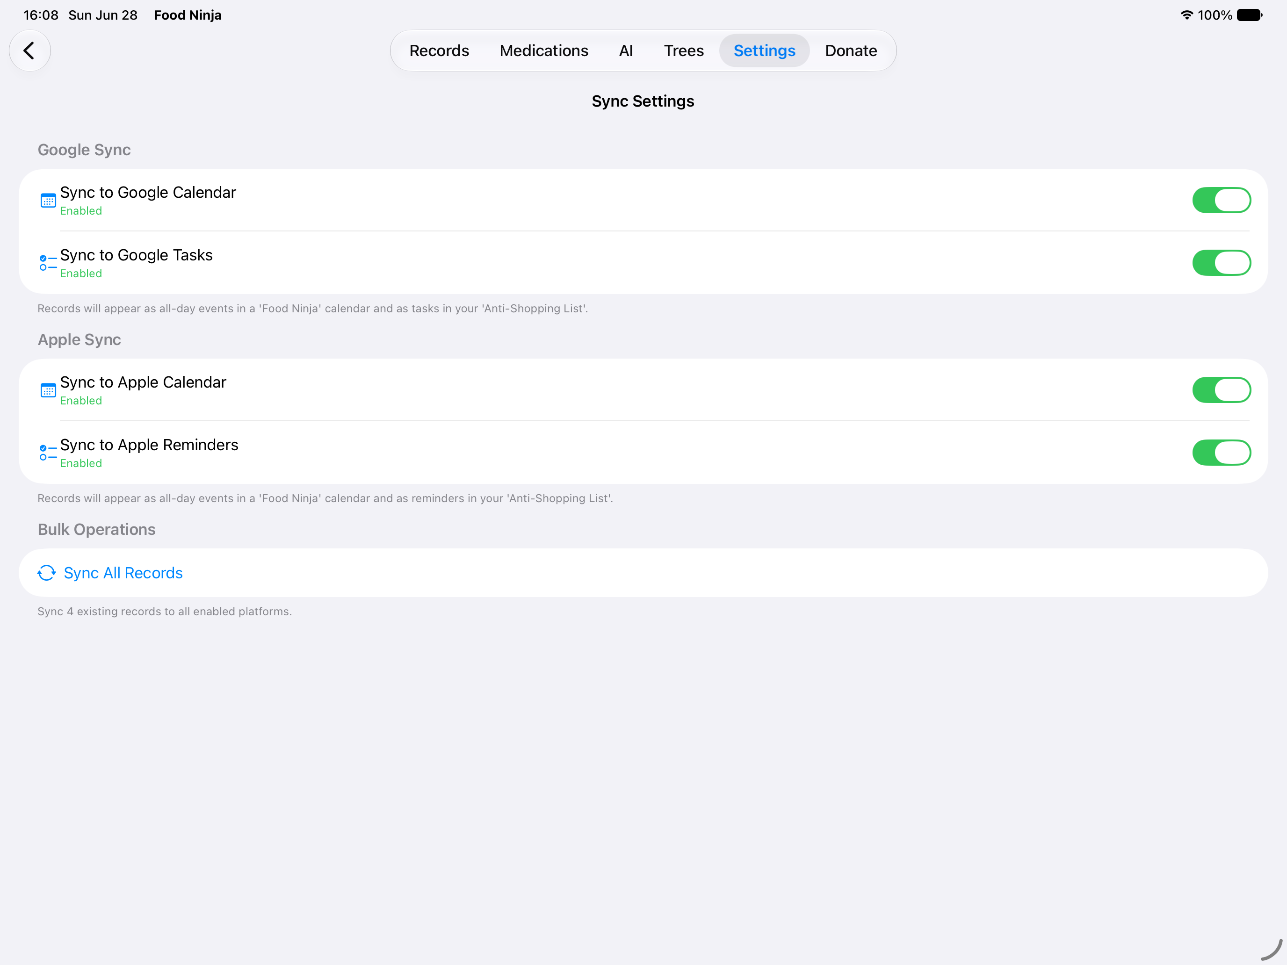Switch to the Medications tab
Screen dimensions: 1287x965
click(544, 50)
